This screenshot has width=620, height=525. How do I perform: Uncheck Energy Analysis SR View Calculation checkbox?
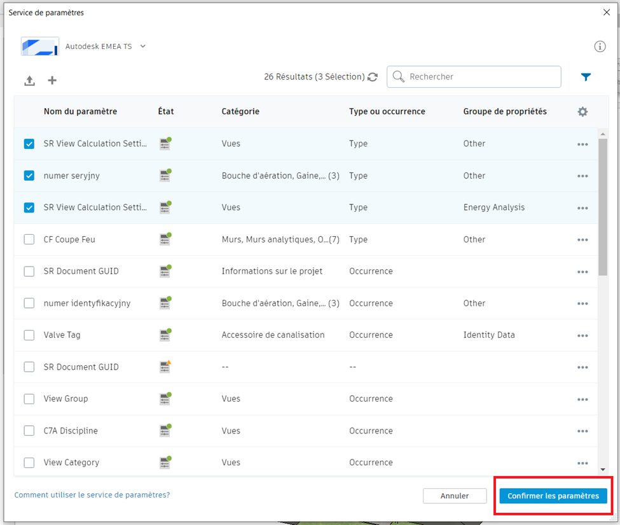29,207
